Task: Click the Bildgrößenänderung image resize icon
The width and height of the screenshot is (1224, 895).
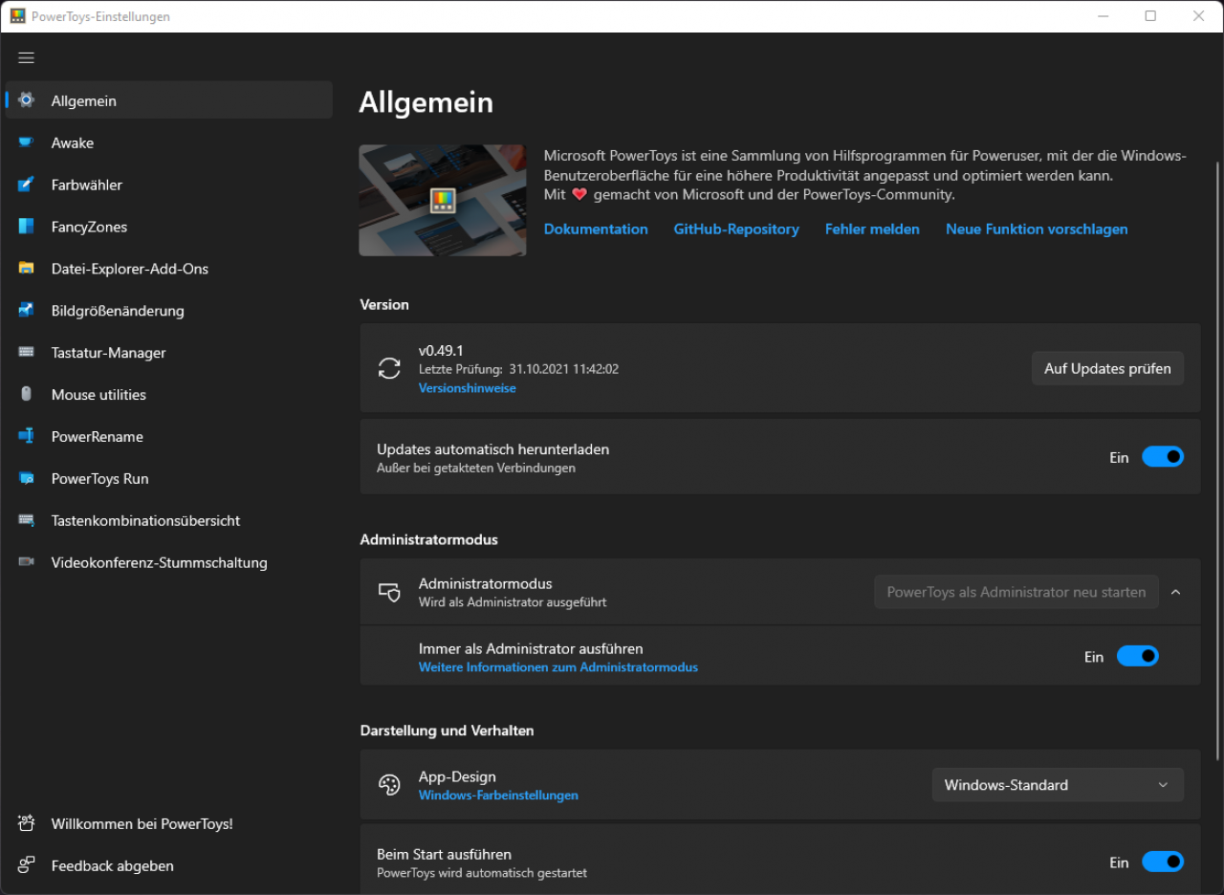Action: [x=26, y=311]
